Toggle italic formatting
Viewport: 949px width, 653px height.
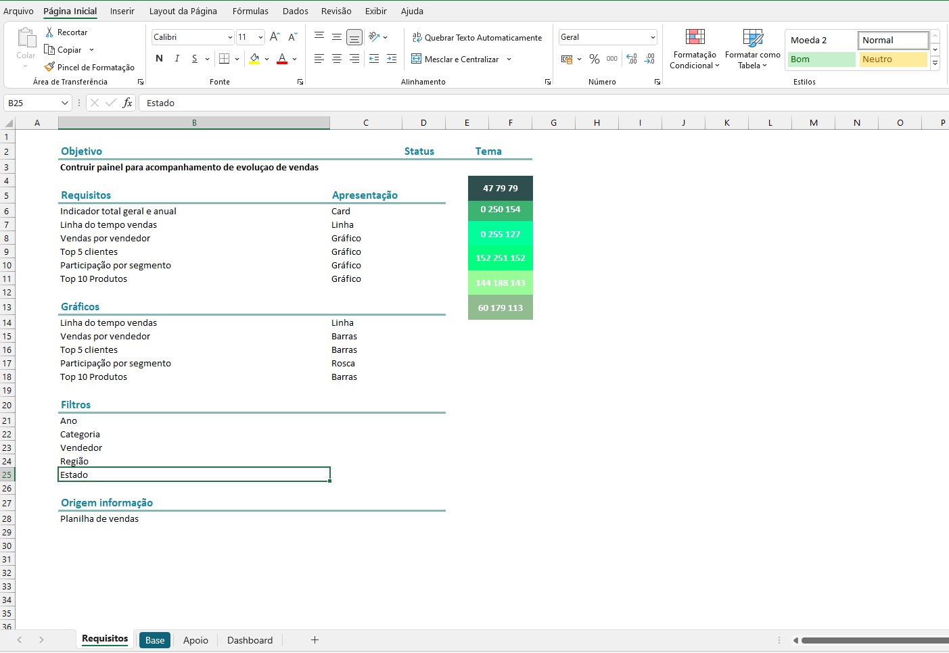click(177, 59)
